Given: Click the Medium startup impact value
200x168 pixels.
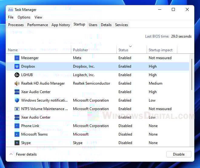Looking at the screenshot, I should (155, 83).
